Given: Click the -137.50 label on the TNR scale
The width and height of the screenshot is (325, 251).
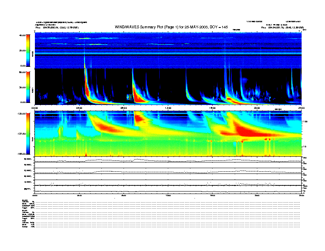Looking at the screenshot, I should pyautogui.click(x=21, y=134).
